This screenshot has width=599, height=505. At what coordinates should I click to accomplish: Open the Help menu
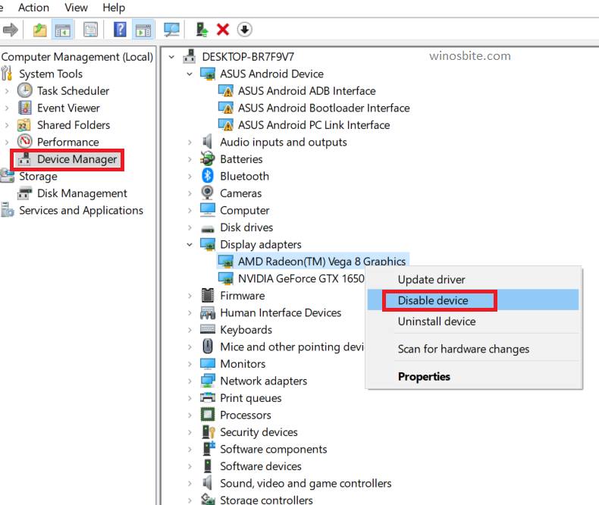(x=114, y=8)
